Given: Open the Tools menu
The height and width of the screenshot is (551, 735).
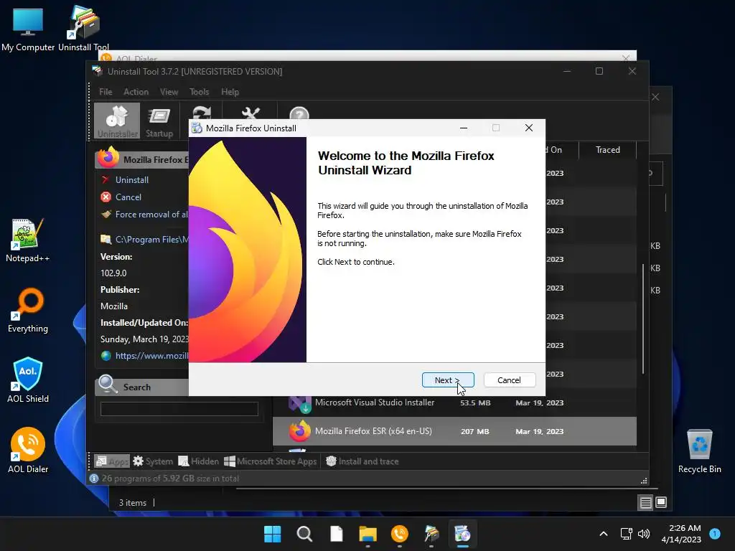Looking at the screenshot, I should point(200,92).
